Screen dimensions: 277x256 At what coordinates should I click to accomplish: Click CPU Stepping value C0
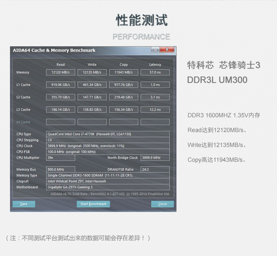[x=108, y=140]
